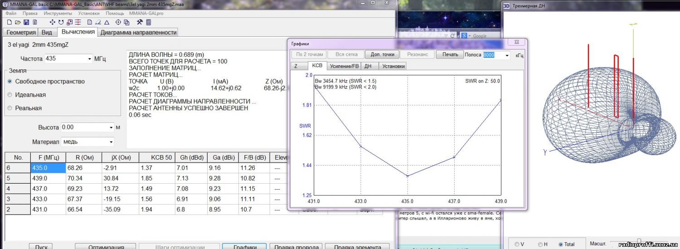Open the Правка menu

(30, 13)
